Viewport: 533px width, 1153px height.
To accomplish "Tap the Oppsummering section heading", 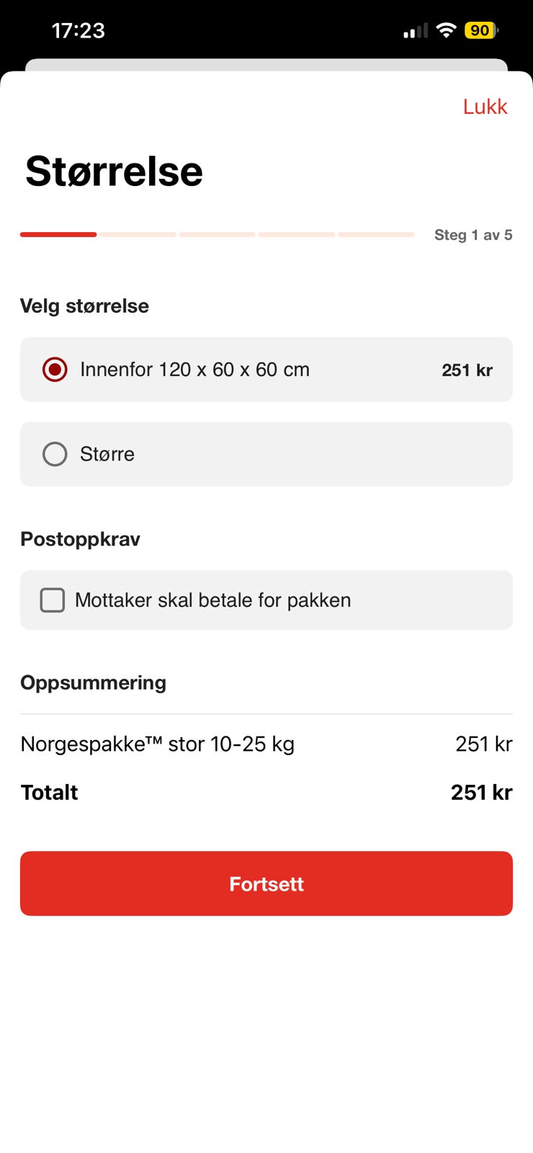I will point(93,682).
